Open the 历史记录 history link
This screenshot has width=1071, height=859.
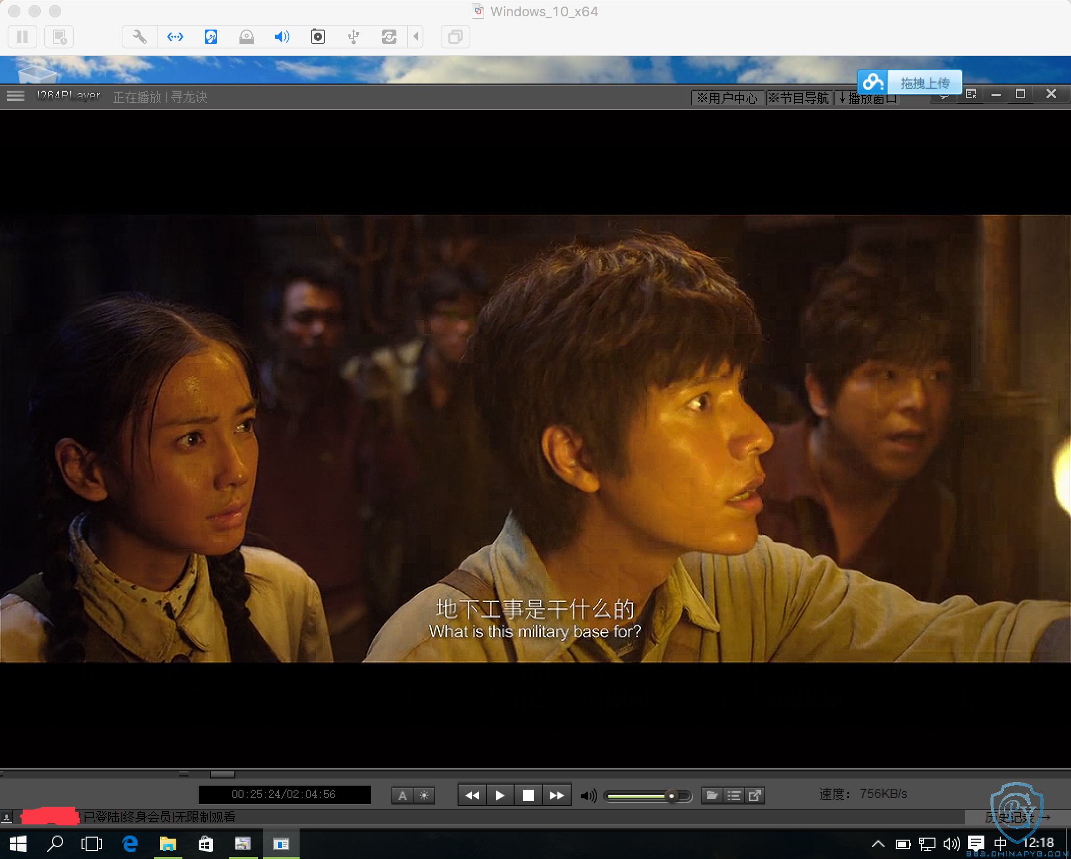(x=1017, y=818)
